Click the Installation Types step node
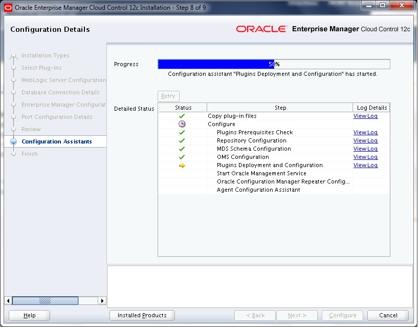The image size is (419, 327). point(13,56)
